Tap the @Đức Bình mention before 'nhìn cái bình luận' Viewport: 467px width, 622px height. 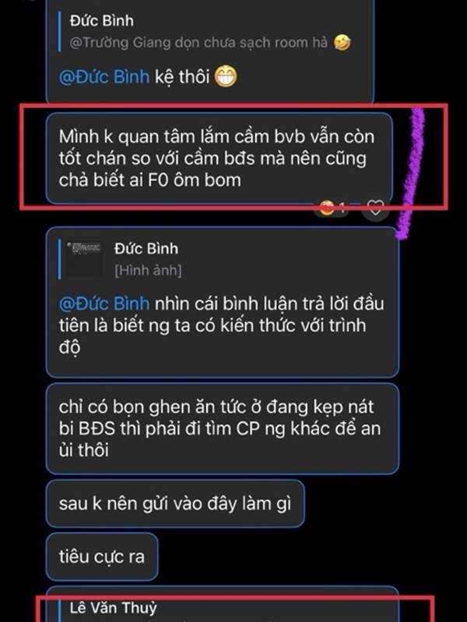[x=104, y=303]
